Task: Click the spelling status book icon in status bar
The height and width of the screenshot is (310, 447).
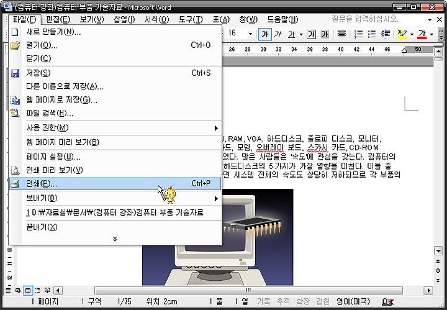Action: click(x=387, y=302)
